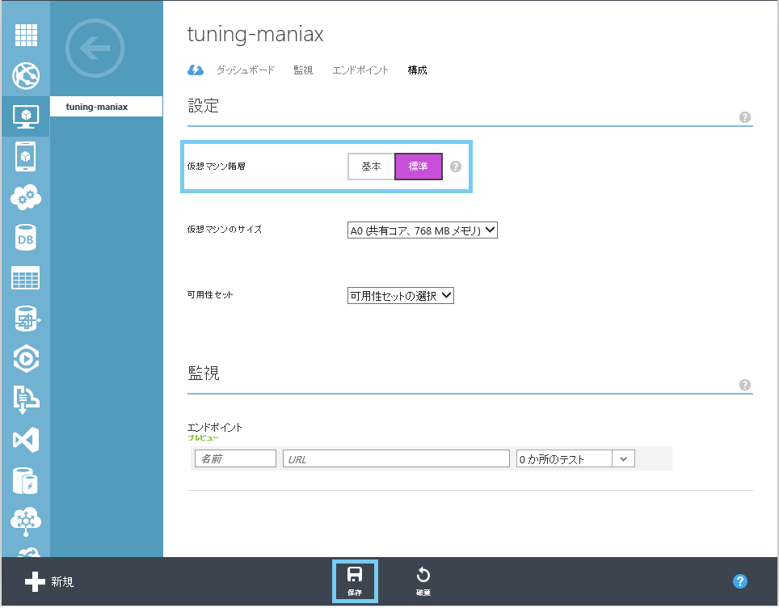Select 標準 virtual machine tier
Viewport: 779px width, 608px height.
click(x=419, y=166)
